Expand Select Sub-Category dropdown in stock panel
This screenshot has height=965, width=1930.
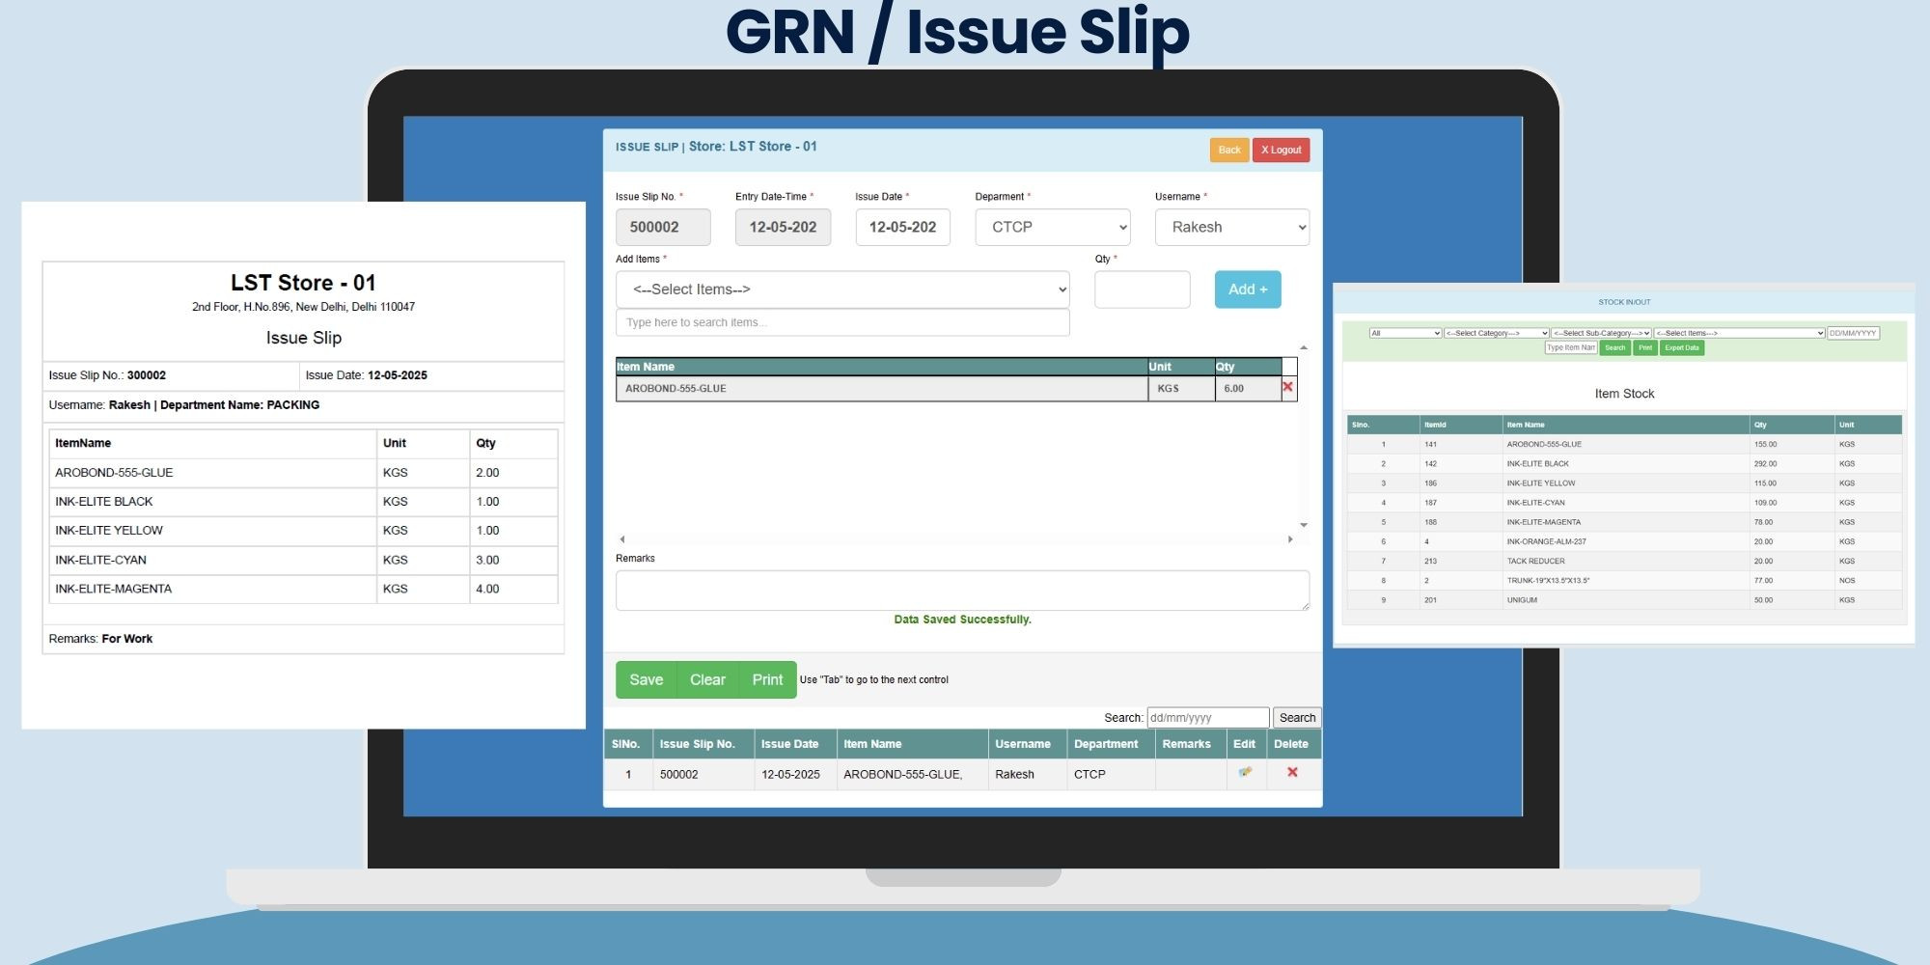pyautogui.click(x=1601, y=333)
